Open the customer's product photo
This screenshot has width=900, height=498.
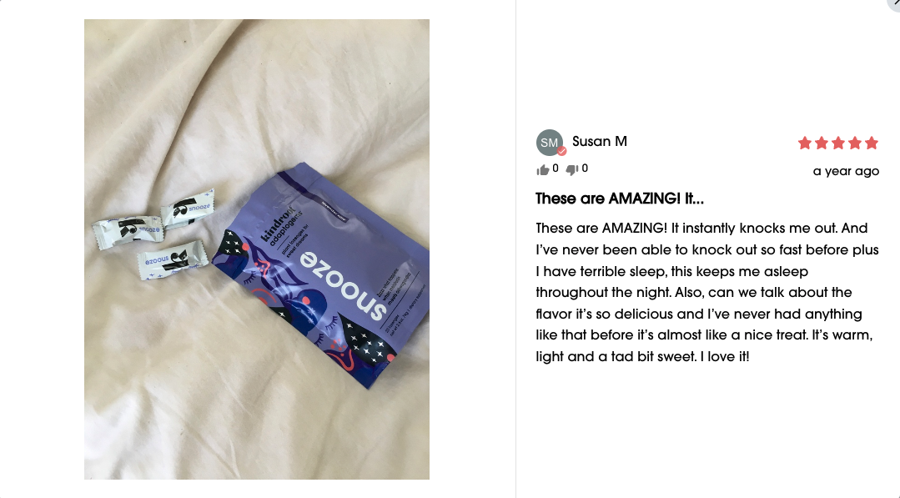[257, 249]
